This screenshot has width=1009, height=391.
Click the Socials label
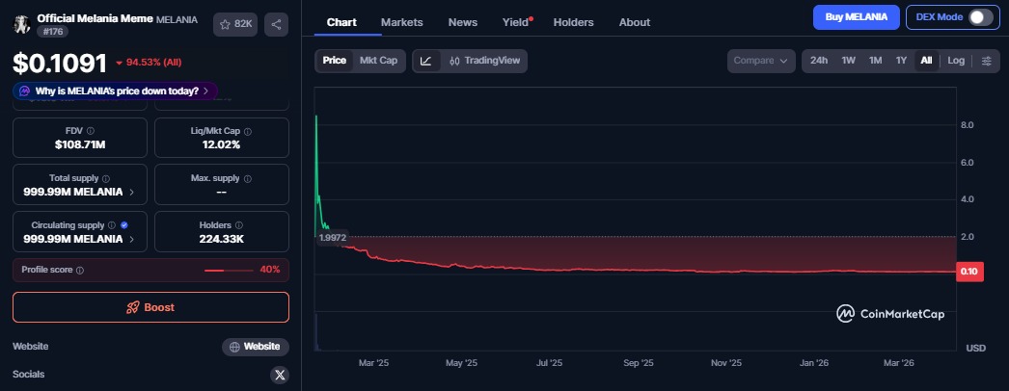pyautogui.click(x=28, y=375)
